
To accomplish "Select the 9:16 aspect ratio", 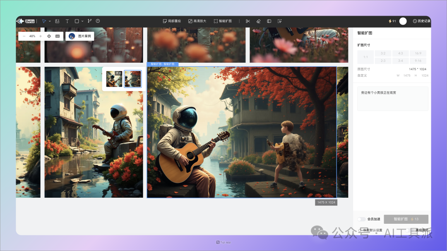I will pos(418,61).
